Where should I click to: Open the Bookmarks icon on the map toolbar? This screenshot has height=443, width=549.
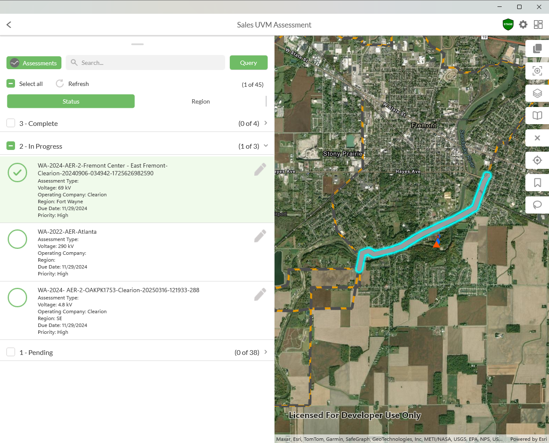click(x=537, y=183)
